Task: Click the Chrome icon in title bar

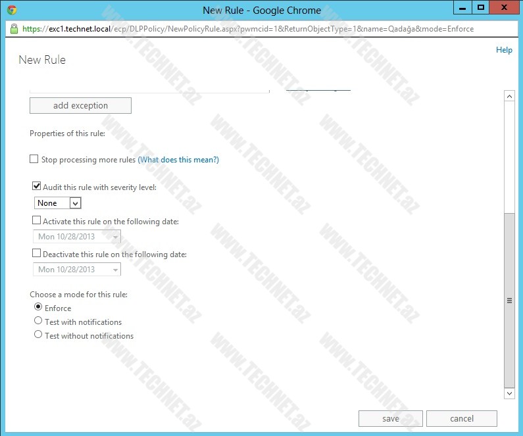Action: [x=12, y=10]
